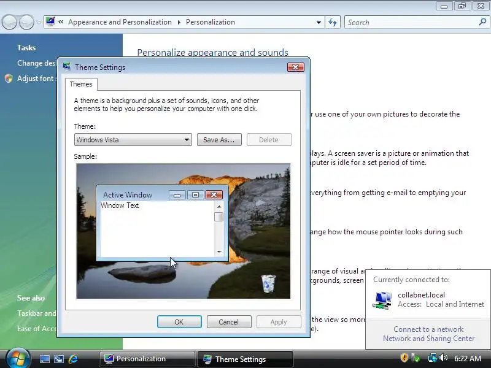The height and width of the screenshot is (368, 491).
Task: Click the Start orb button
Action: [18, 359]
